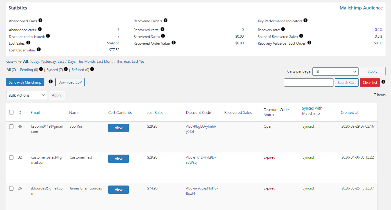Click info icon next to Recovery rate
The image size is (391, 210).
coord(283,29)
